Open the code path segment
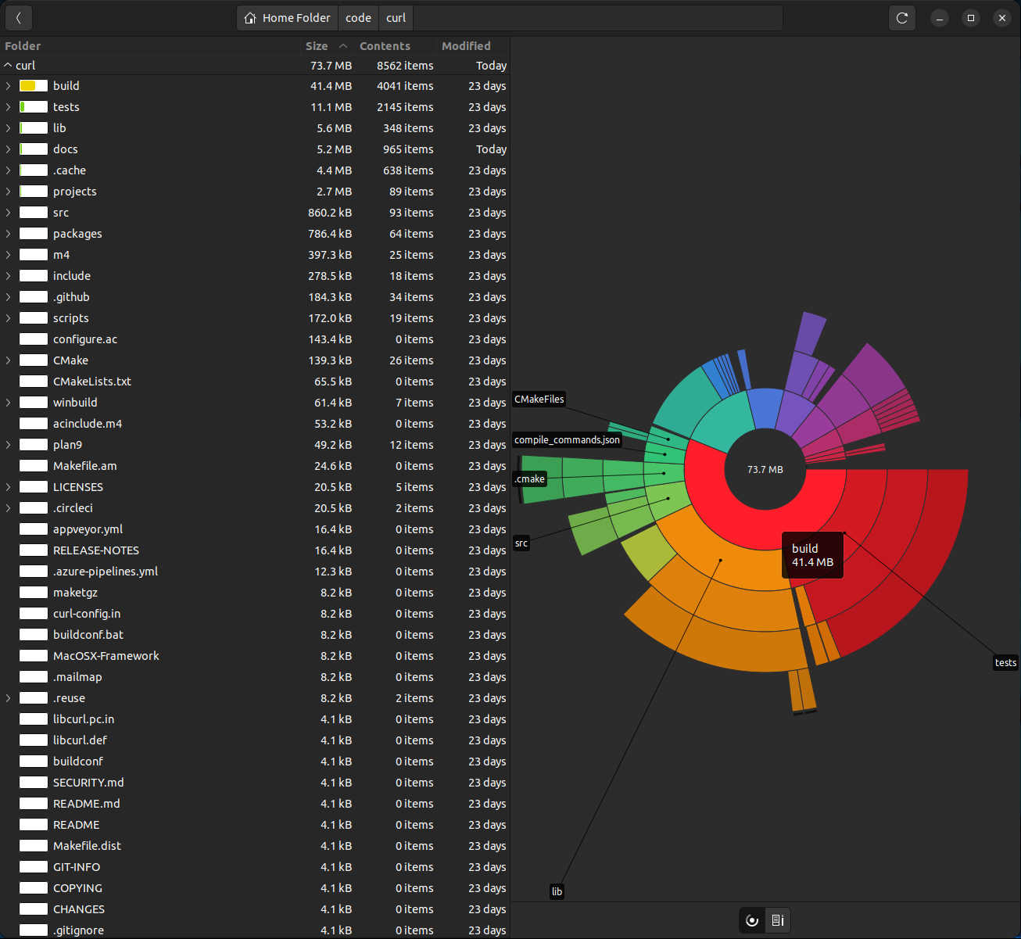 (359, 18)
